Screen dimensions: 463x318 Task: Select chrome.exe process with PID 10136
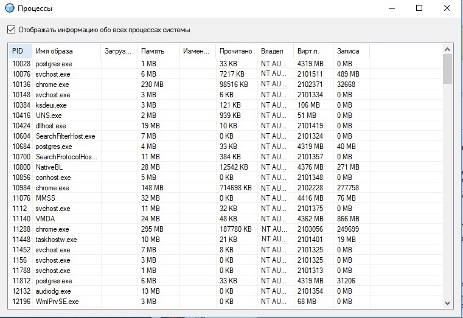(x=52, y=85)
